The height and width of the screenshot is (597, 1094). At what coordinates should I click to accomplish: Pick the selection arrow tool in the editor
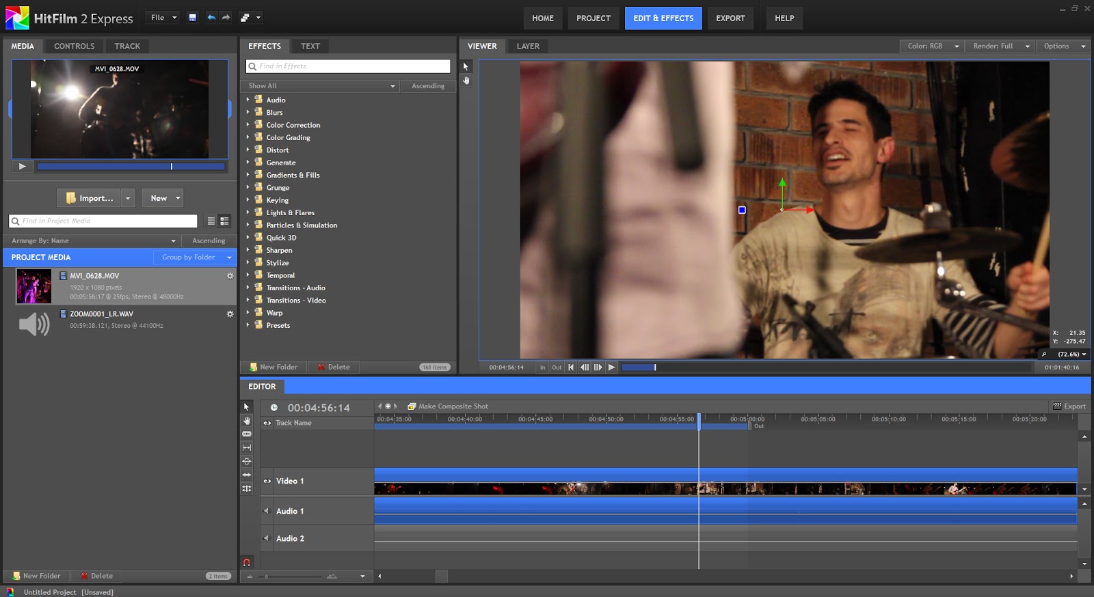247,407
